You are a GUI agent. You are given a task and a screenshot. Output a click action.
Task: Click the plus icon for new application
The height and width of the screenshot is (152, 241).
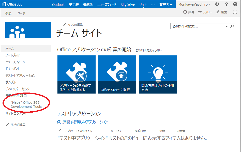[59, 122]
